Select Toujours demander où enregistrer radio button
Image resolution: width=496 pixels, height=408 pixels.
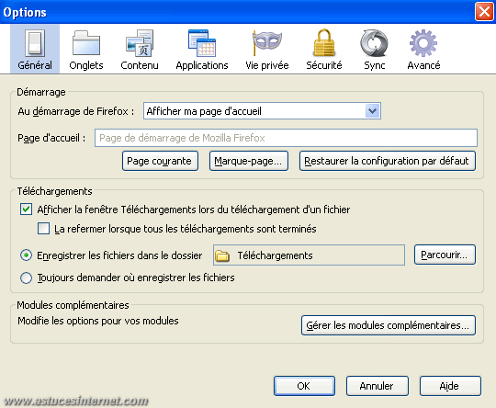26,278
